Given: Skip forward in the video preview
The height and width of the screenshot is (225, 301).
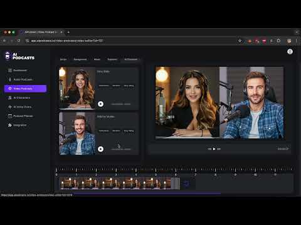Looking at the screenshot, I should [219, 149].
